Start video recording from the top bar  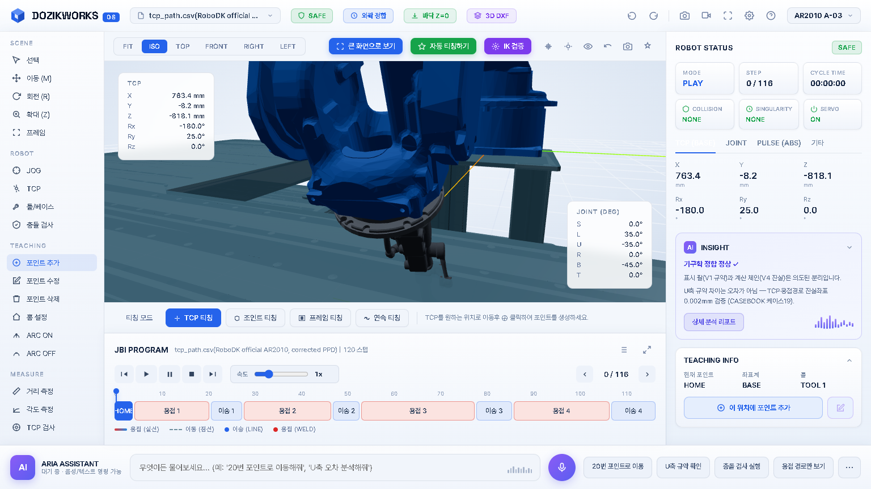point(706,16)
